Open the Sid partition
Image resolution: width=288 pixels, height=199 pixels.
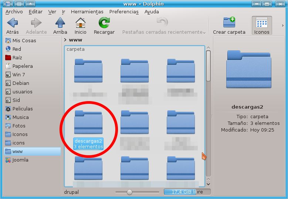[x=33, y=100]
